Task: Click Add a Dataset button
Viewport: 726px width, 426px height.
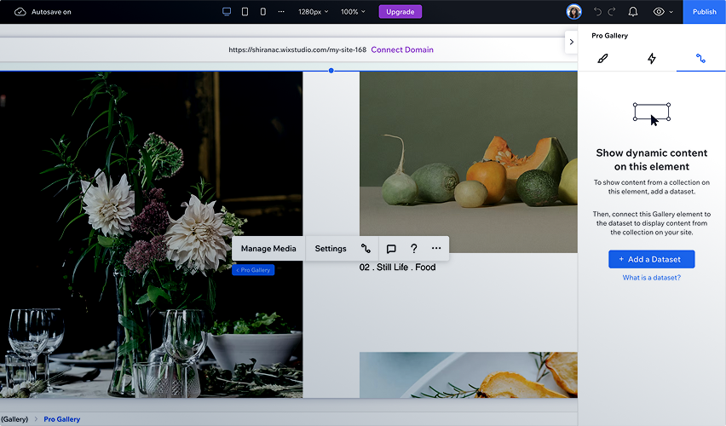Action: [x=652, y=259]
